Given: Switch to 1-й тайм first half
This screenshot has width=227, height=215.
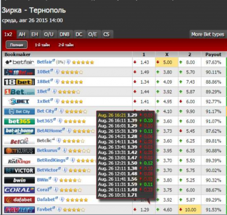Looking at the screenshot, I should [42, 45].
